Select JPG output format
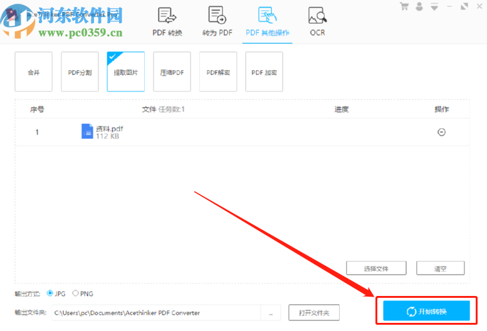The image size is (487, 331). point(50,293)
